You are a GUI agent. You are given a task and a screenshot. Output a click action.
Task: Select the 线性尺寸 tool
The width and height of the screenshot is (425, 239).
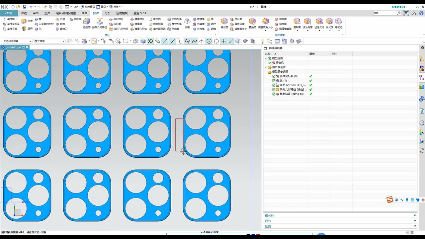pos(319,24)
